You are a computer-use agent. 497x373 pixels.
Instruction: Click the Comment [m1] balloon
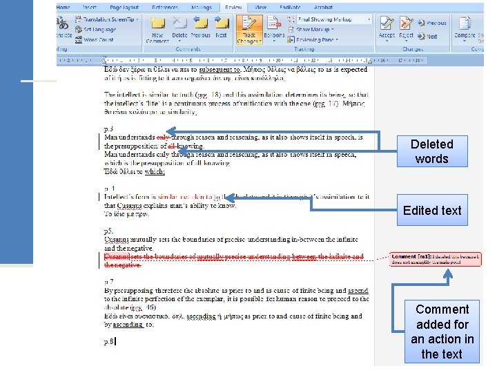pyautogui.click(x=436, y=259)
